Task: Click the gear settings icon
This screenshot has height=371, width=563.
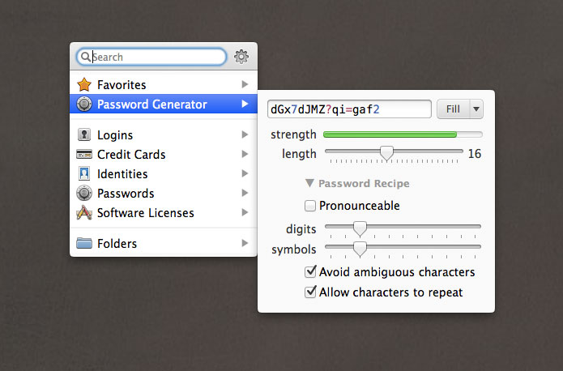Action: (241, 57)
